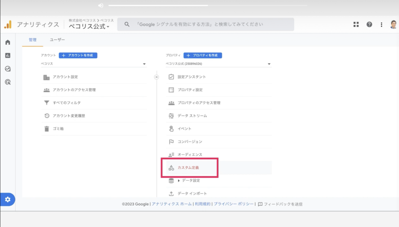Open the Reports bar chart icon
Viewport: 399px width, 227px height.
tap(8, 55)
